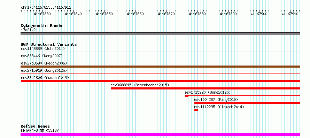Image resolution: width=310 pixels, height=138 pixels.
Task: Click ruler position 41167830
Action: click(x=42, y=14)
